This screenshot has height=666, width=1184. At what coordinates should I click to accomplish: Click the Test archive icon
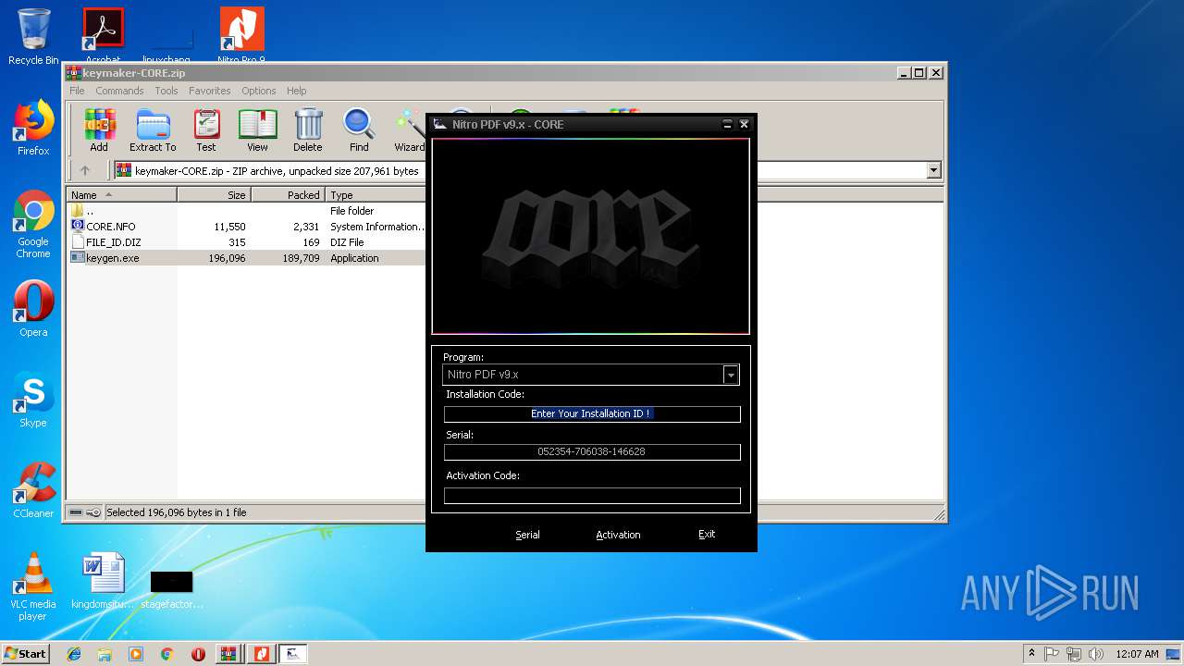[x=206, y=129]
